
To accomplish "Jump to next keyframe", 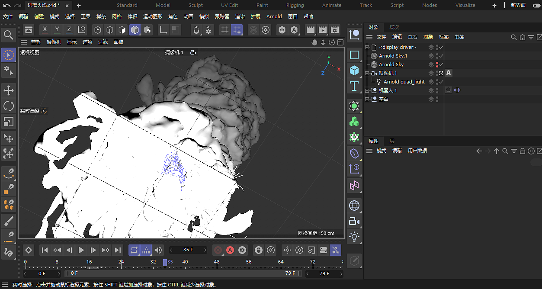I will [x=106, y=250].
